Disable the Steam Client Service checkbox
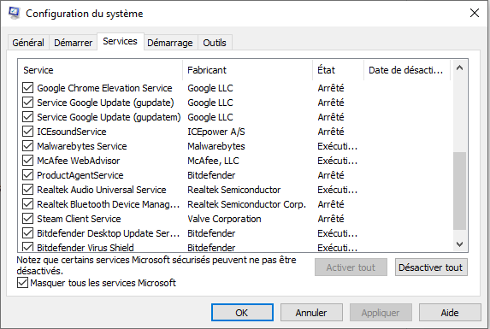This screenshot has height=329, width=490. 28,219
